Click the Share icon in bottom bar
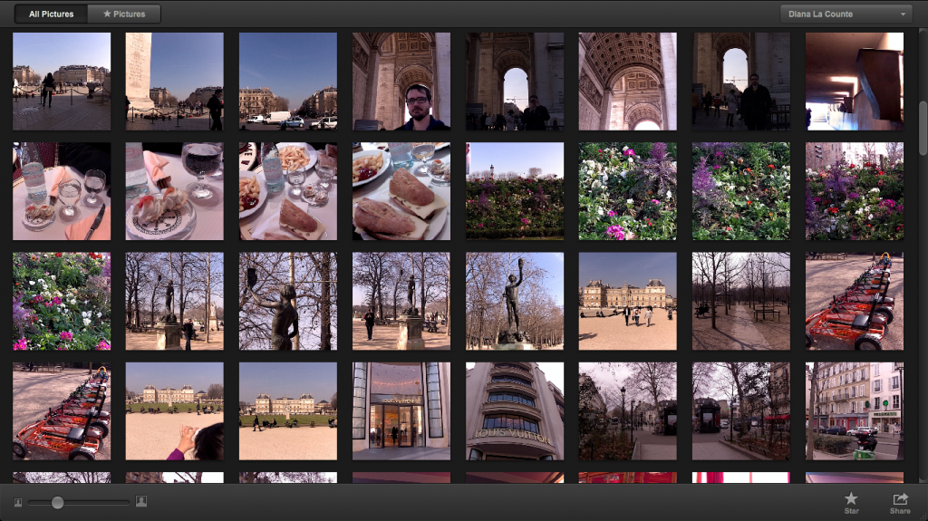The image size is (928, 521). 900,503
